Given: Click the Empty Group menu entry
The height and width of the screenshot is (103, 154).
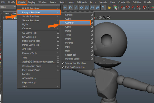Looking at the screenshot, I should pyautogui.click(x=29, y=82).
